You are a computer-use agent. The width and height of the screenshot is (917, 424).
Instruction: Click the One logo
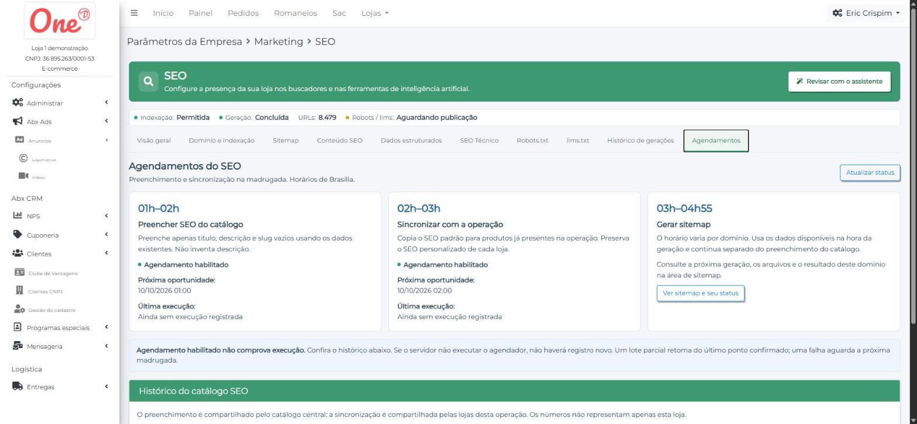point(60,21)
